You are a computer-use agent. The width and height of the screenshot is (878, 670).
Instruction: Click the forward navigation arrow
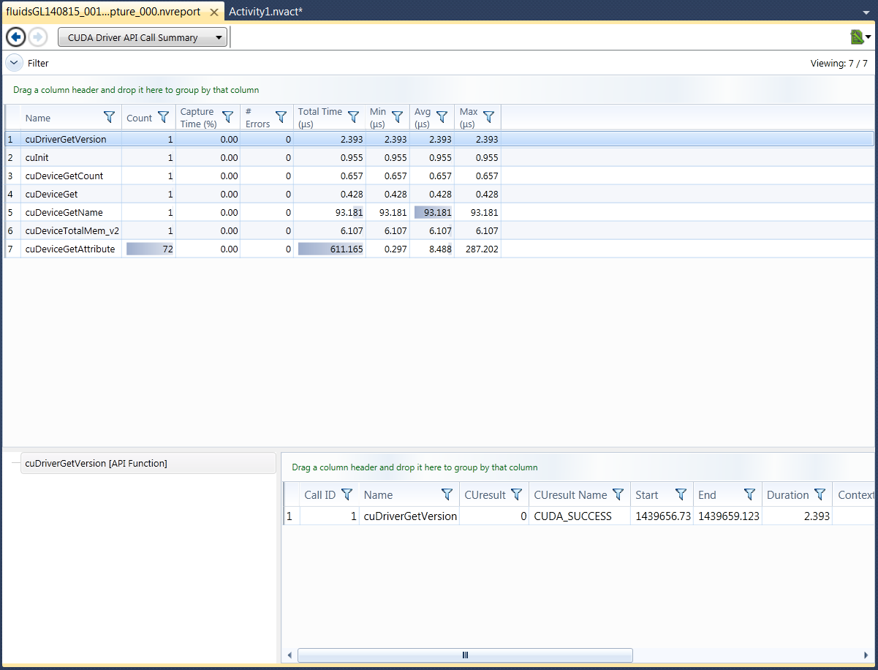click(x=37, y=37)
